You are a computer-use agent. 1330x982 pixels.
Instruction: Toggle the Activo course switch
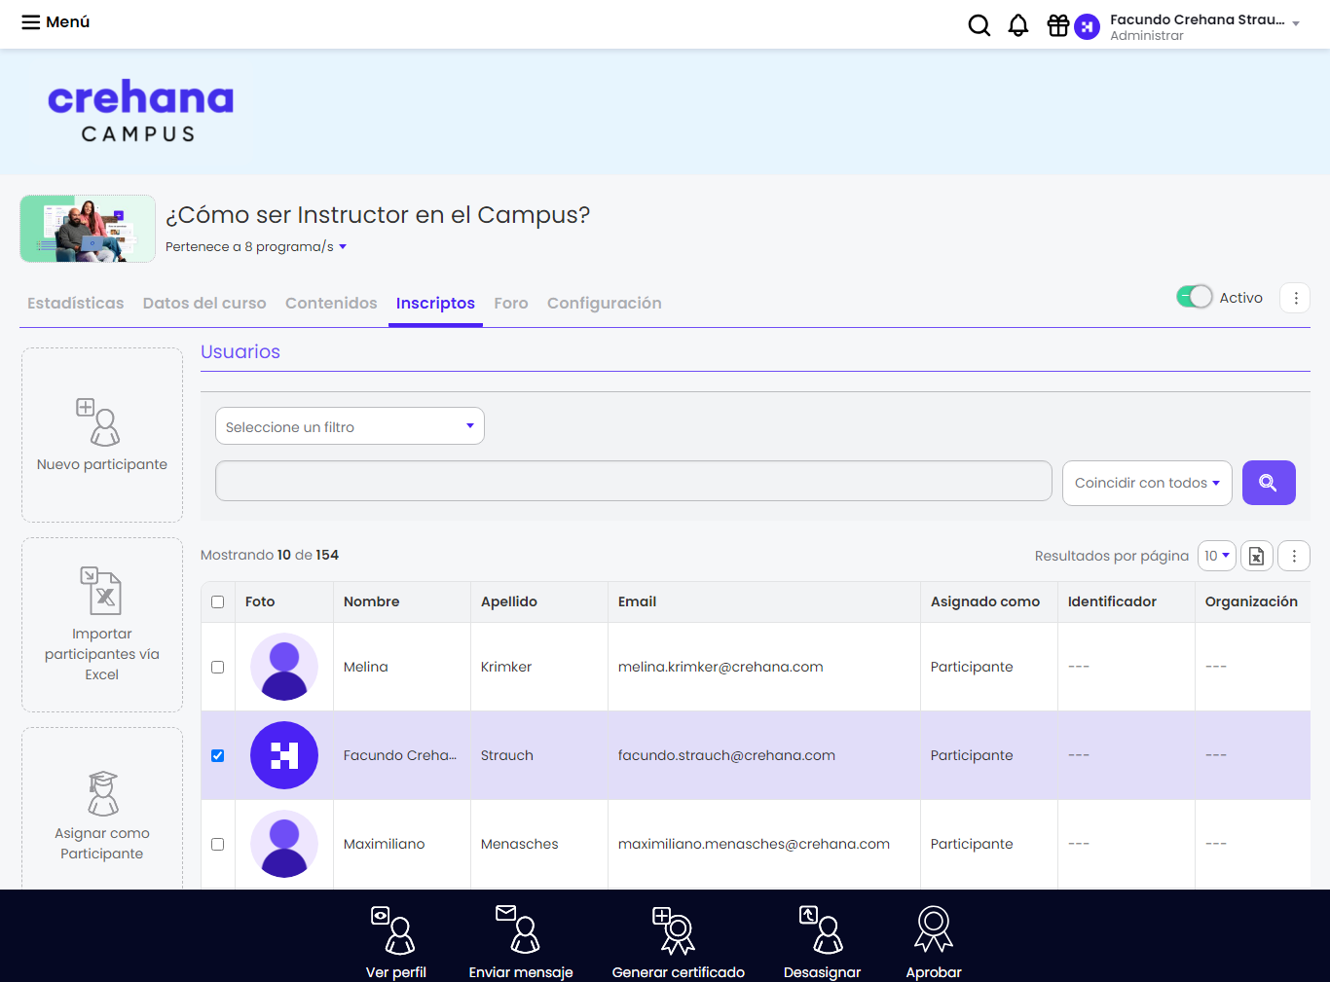coord(1194,297)
